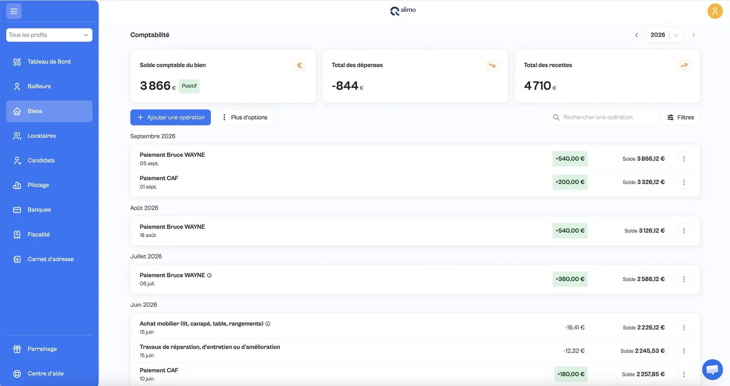
Task: Open options for Paiement Bruce WAYNE 06 juil.
Action: tap(684, 279)
